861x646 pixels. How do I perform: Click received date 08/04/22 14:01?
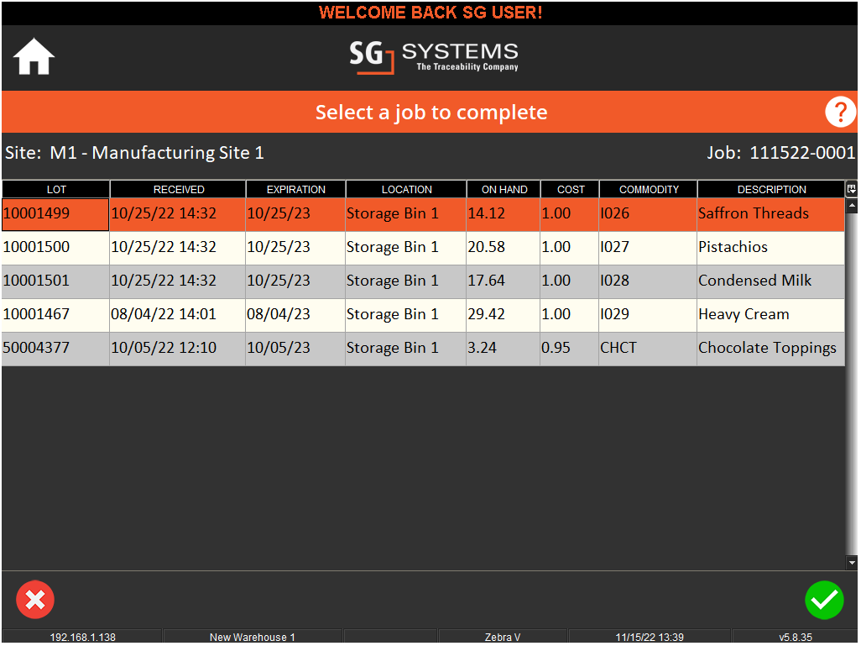point(177,314)
